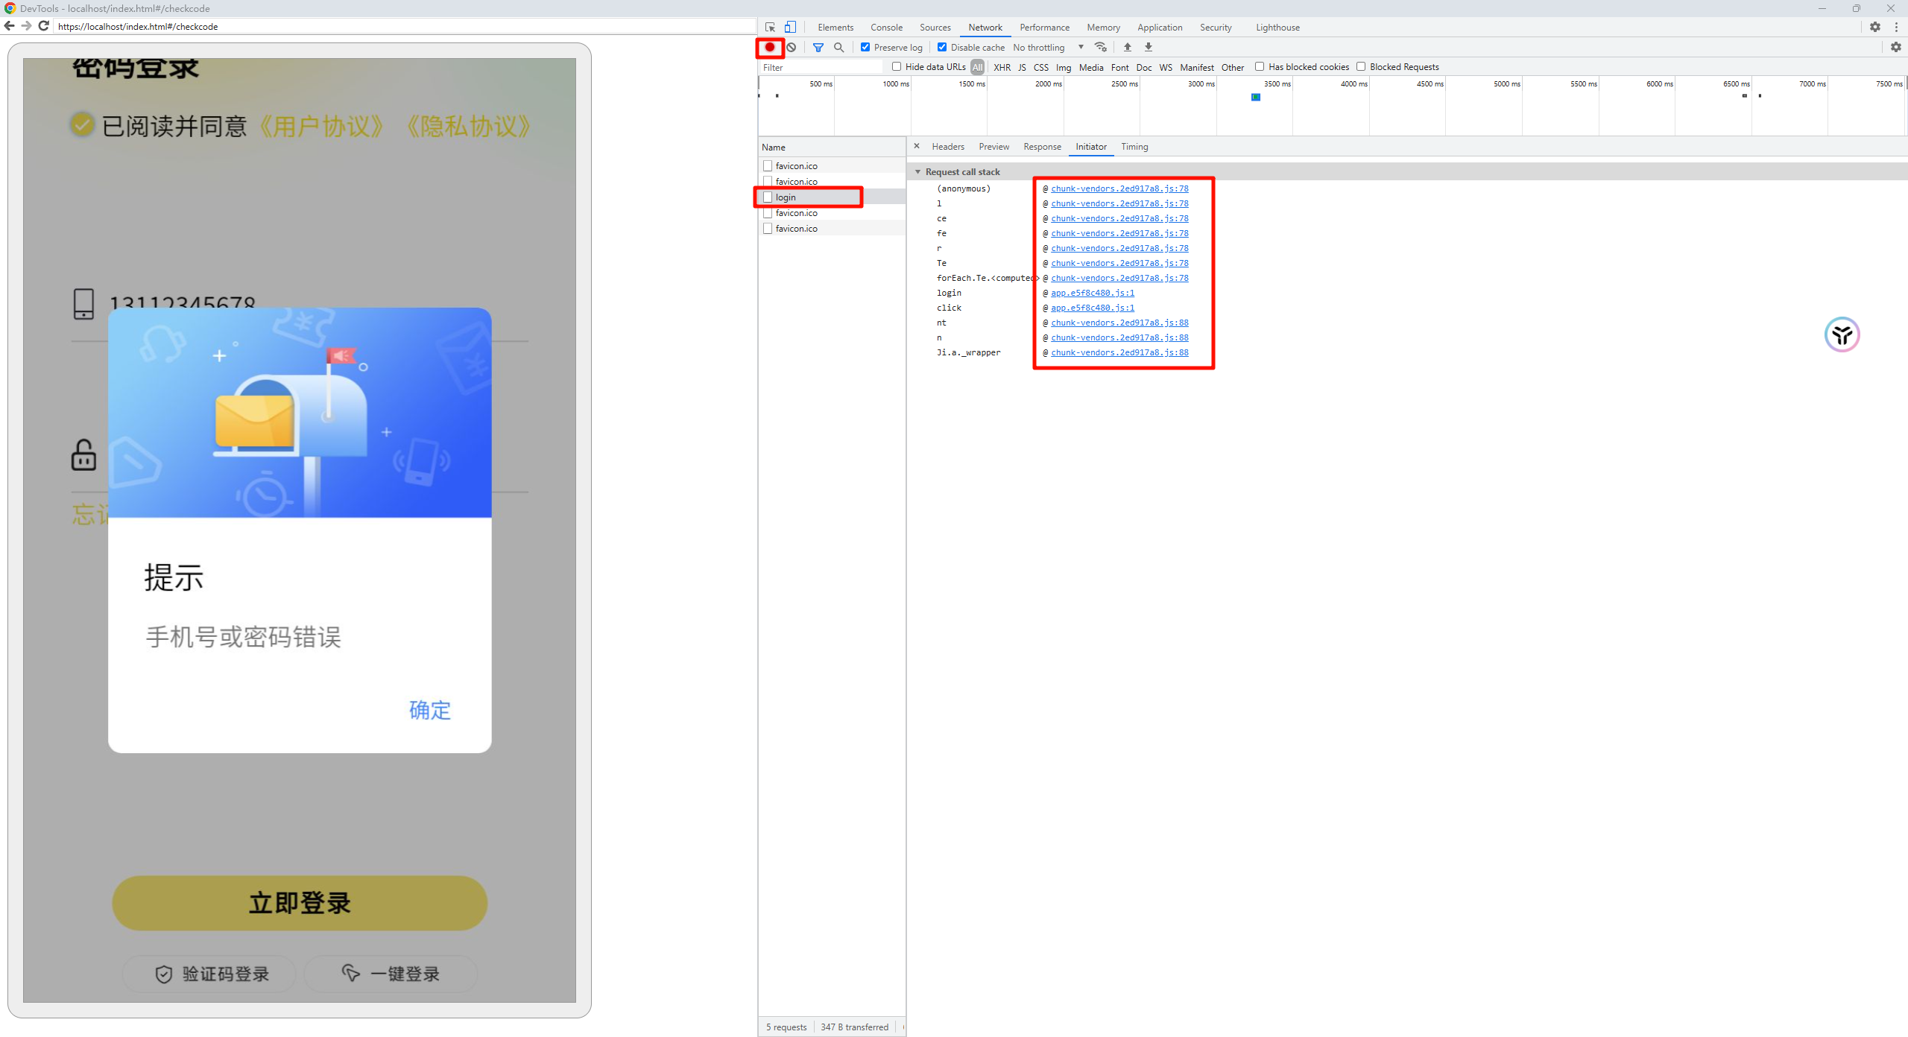
Task: Activate inspect element picker
Action: [x=771, y=27]
